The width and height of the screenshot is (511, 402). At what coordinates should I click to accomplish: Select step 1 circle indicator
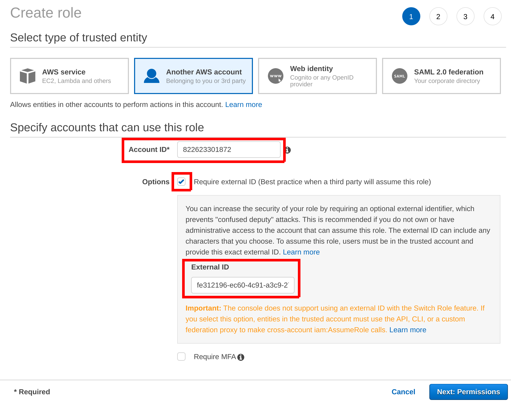tap(411, 17)
